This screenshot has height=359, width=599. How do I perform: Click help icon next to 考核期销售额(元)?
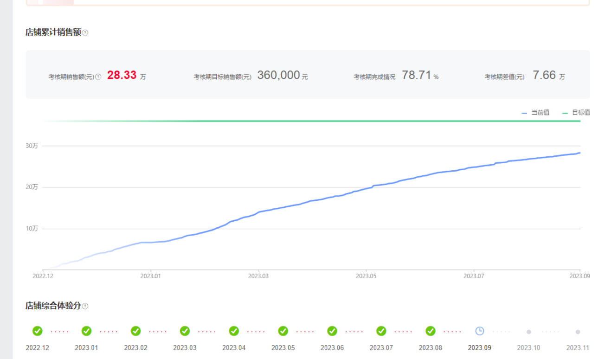click(x=98, y=77)
